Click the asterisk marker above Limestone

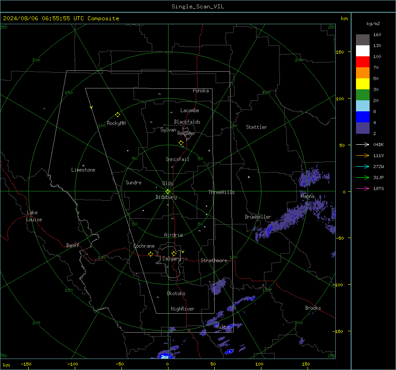point(83,166)
